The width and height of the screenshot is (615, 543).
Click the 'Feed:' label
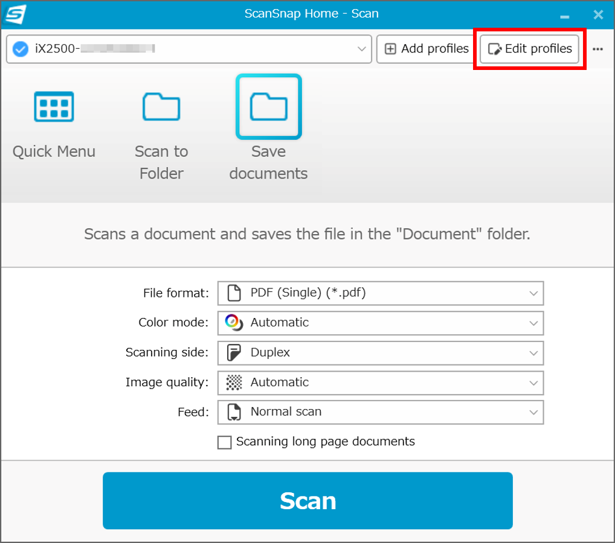pyautogui.click(x=193, y=412)
